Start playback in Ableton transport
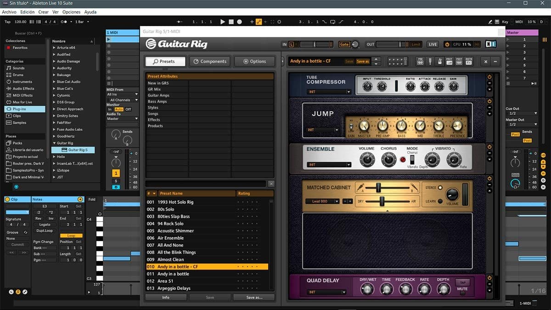 click(223, 22)
